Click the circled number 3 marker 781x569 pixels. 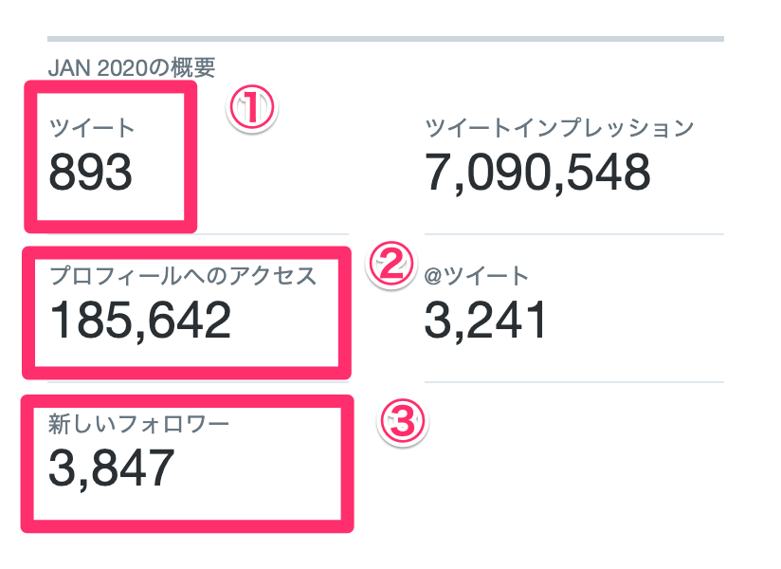coord(403,421)
